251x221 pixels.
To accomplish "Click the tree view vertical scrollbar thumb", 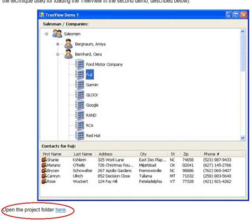I will click(243, 53).
